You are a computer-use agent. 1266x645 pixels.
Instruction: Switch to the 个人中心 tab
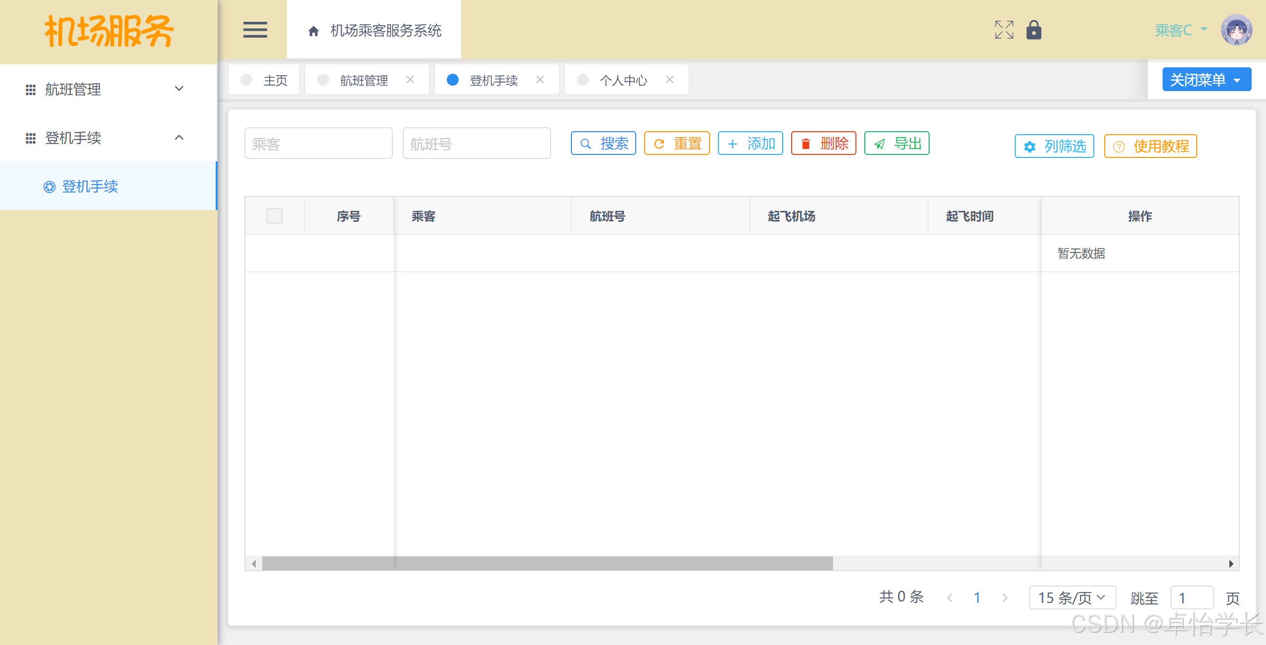tap(626, 80)
